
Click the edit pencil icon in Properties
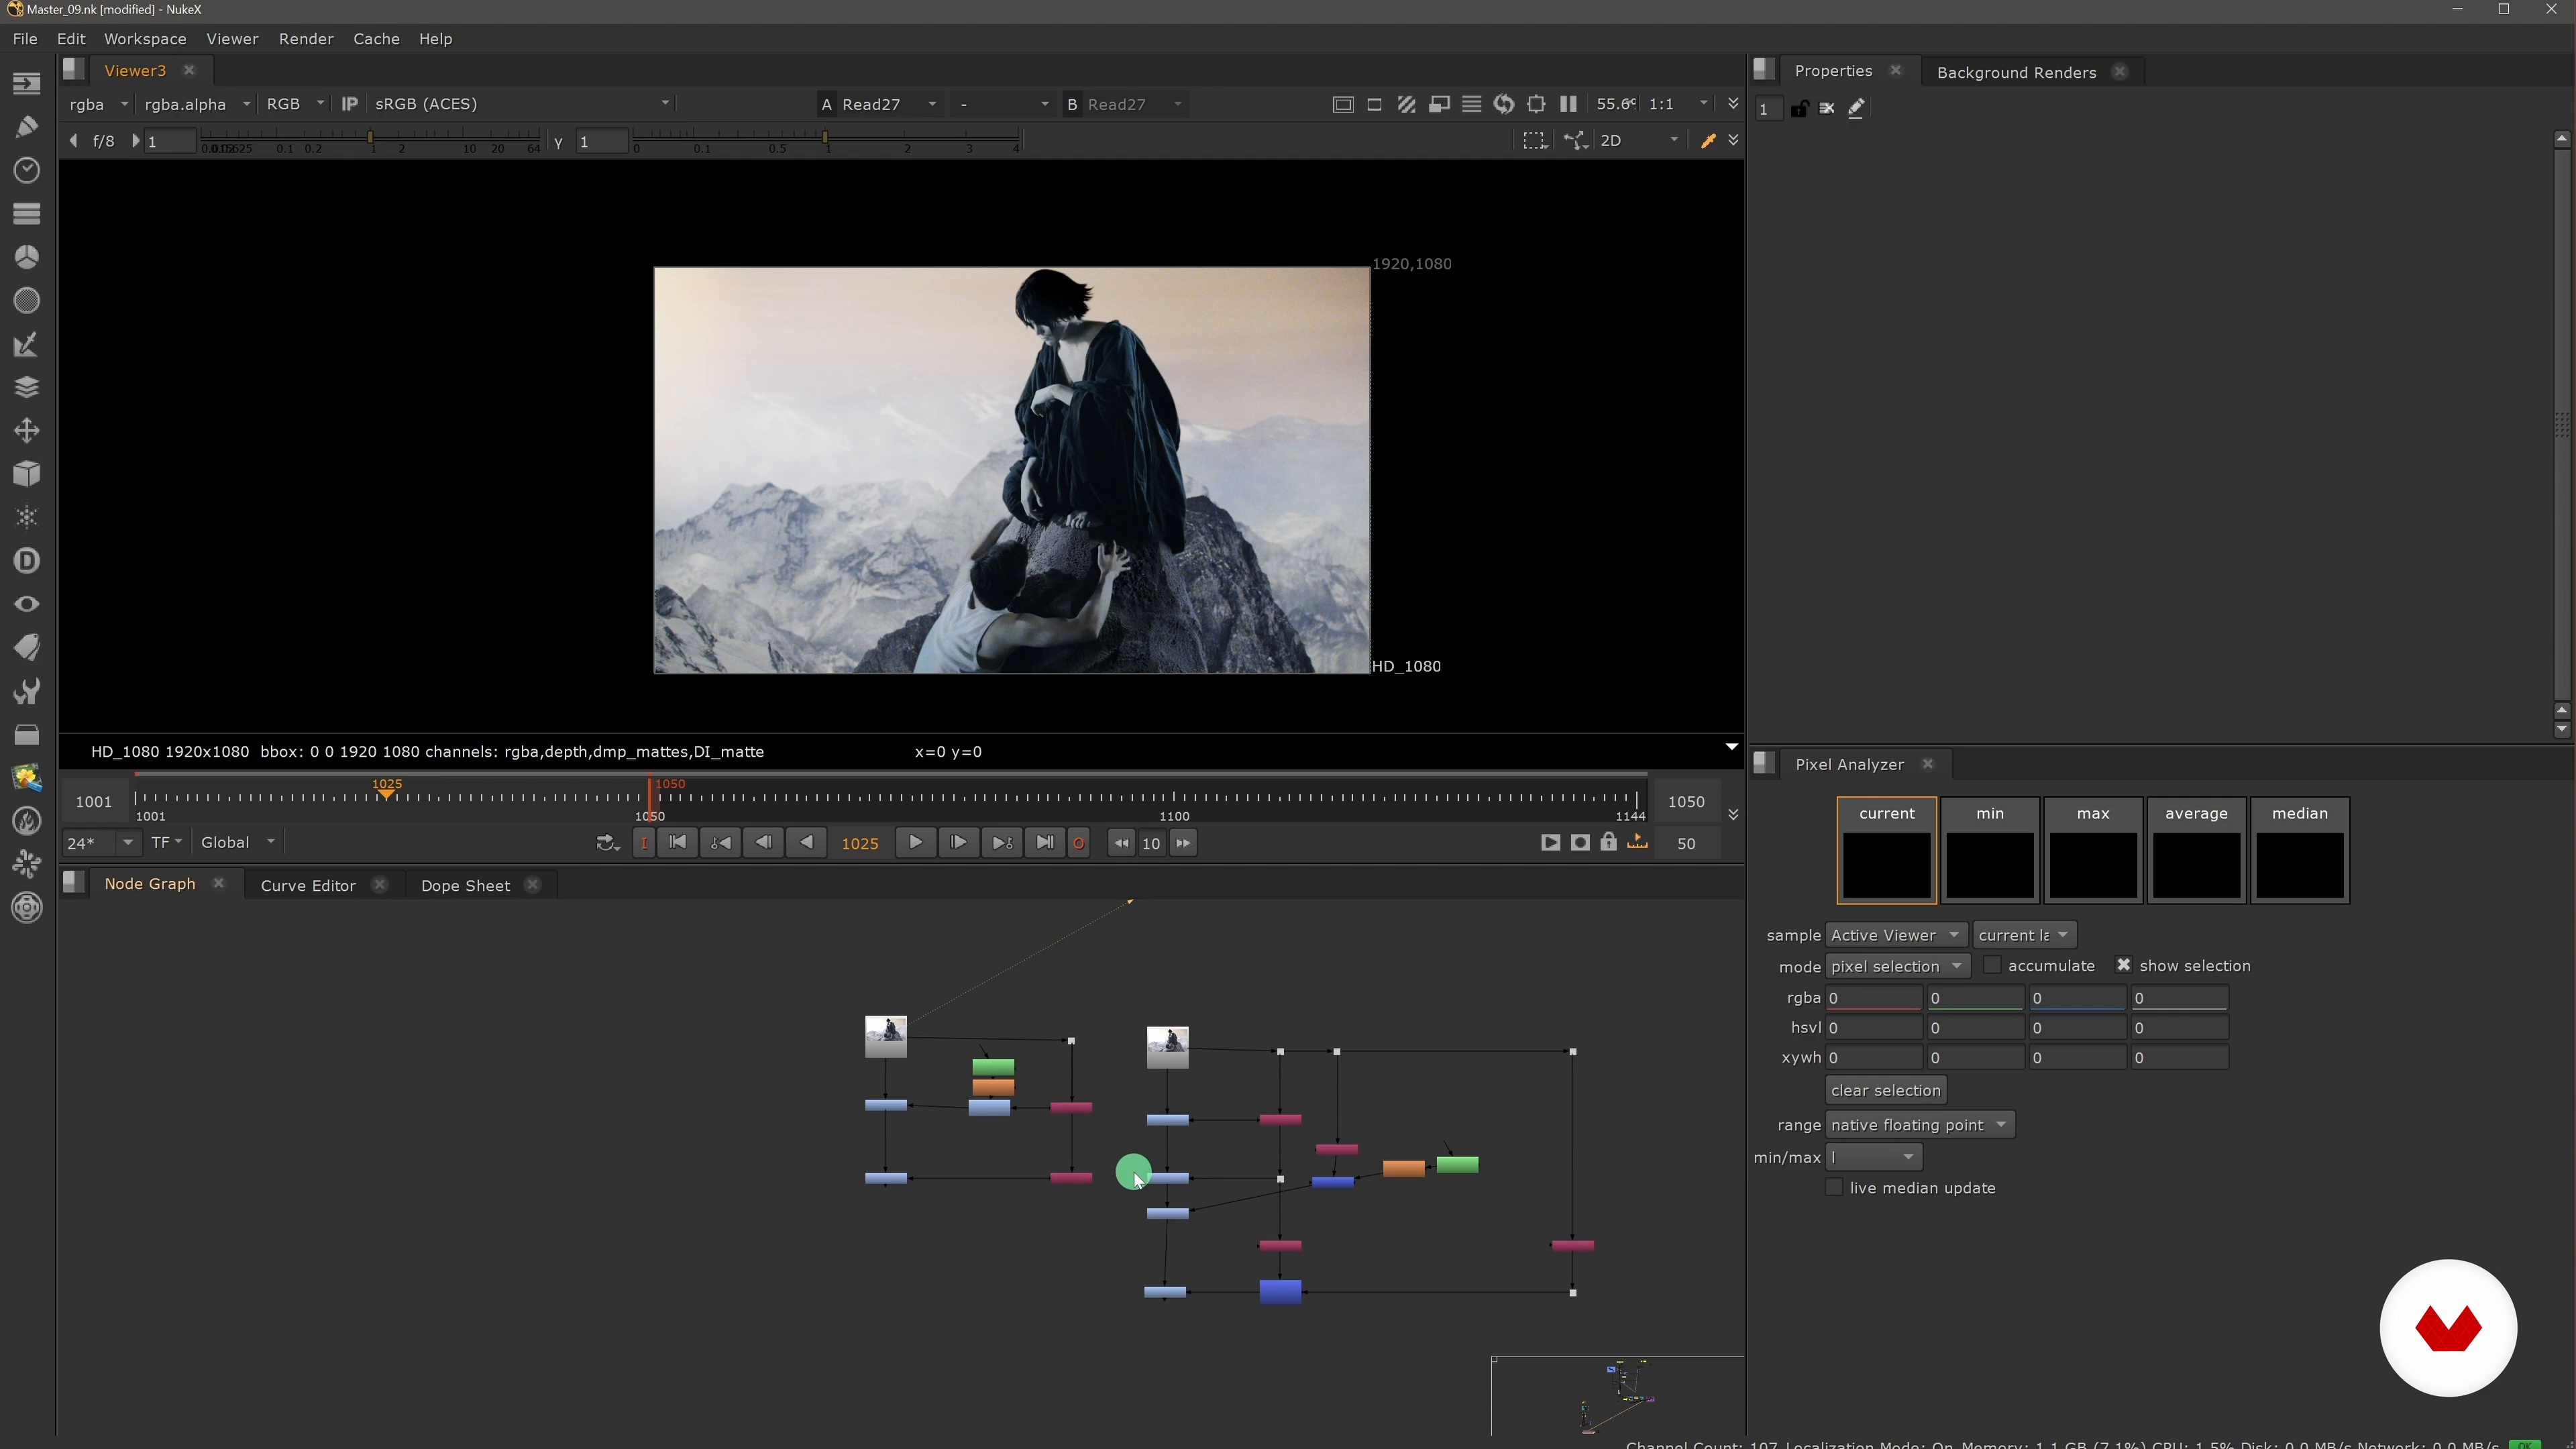[x=1856, y=108]
